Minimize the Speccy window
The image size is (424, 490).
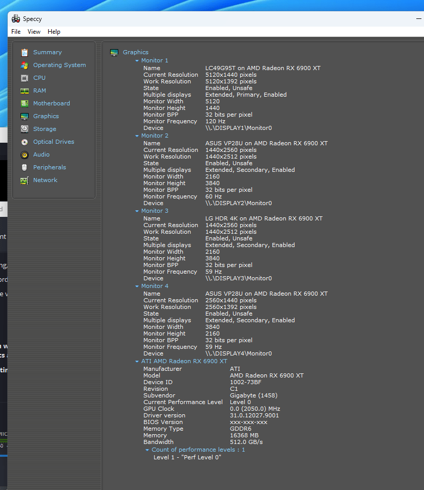[x=419, y=19]
